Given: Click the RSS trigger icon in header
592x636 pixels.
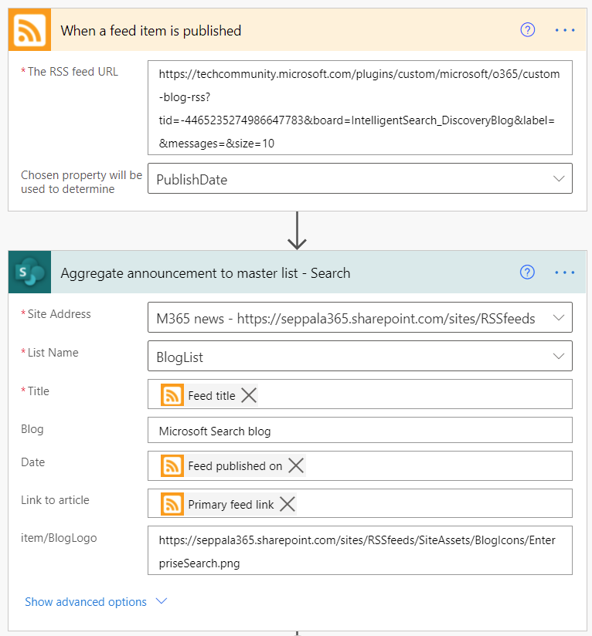Looking at the screenshot, I should (29, 31).
